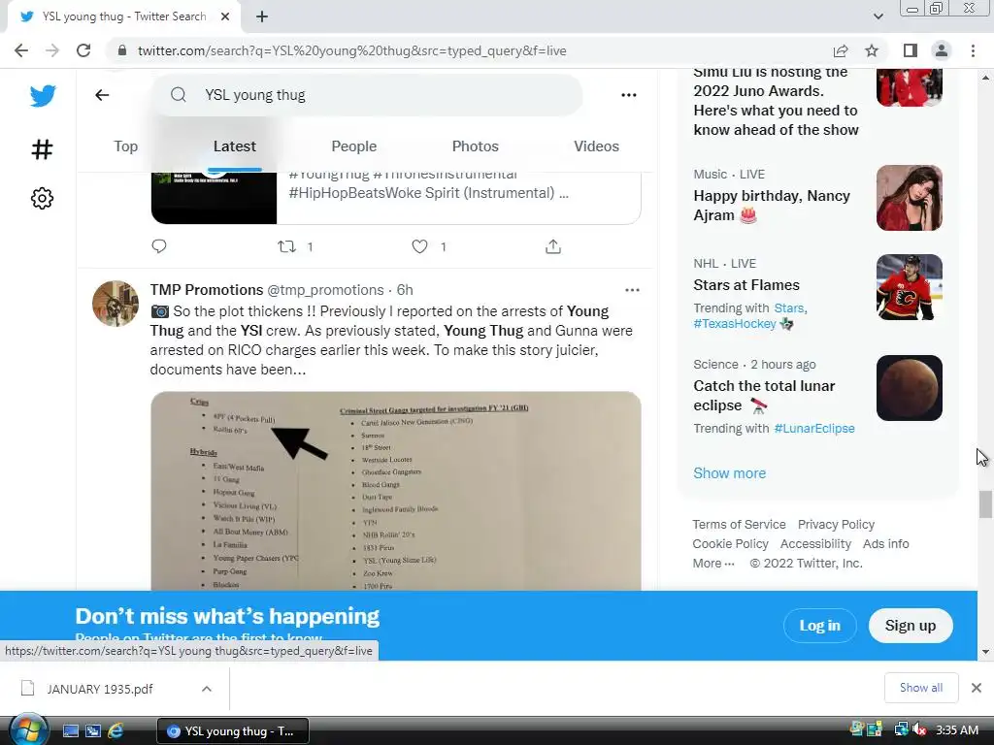The width and height of the screenshot is (994, 745).
Task: Open Chrome profile avatar button
Action: [x=942, y=50]
